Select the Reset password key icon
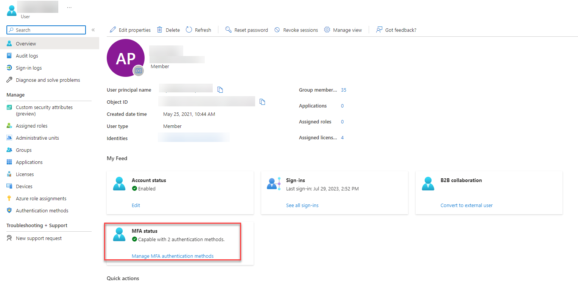The width and height of the screenshot is (578, 293). pos(228,30)
